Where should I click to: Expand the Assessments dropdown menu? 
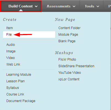click(x=61, y=6)
